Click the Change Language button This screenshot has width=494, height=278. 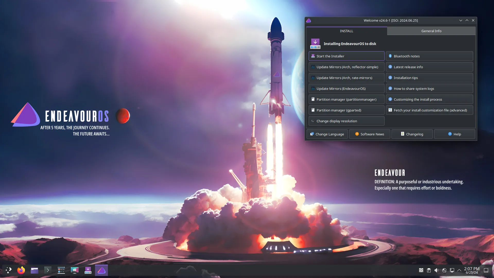(x=327, y=134)
